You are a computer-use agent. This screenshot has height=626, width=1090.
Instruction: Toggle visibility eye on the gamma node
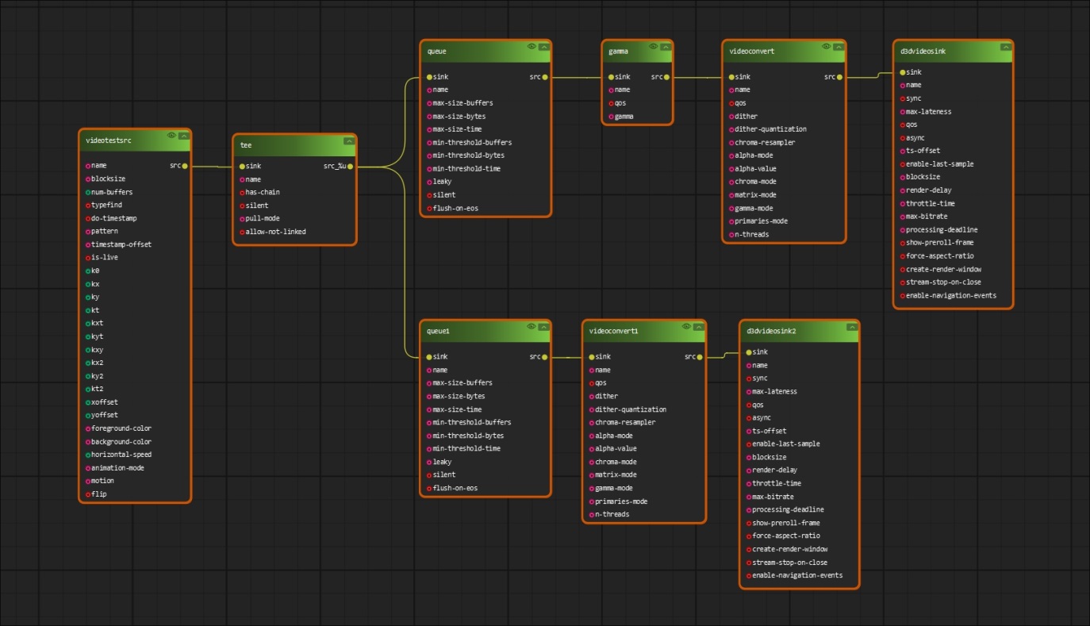[653, 47]
